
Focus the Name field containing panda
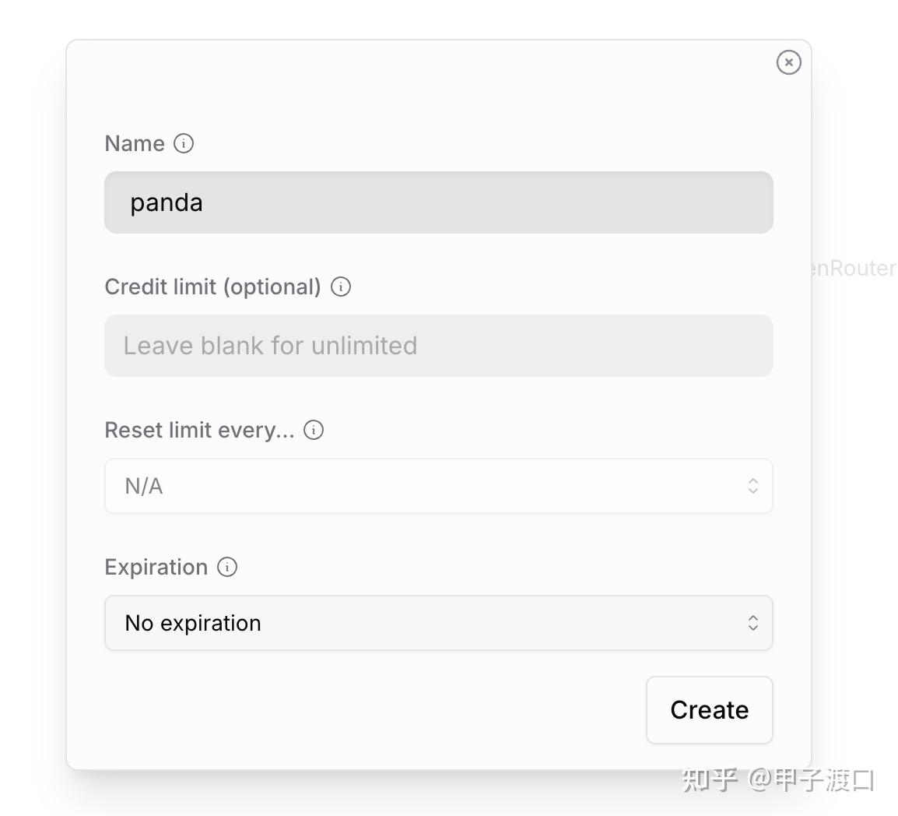(438, 202)
